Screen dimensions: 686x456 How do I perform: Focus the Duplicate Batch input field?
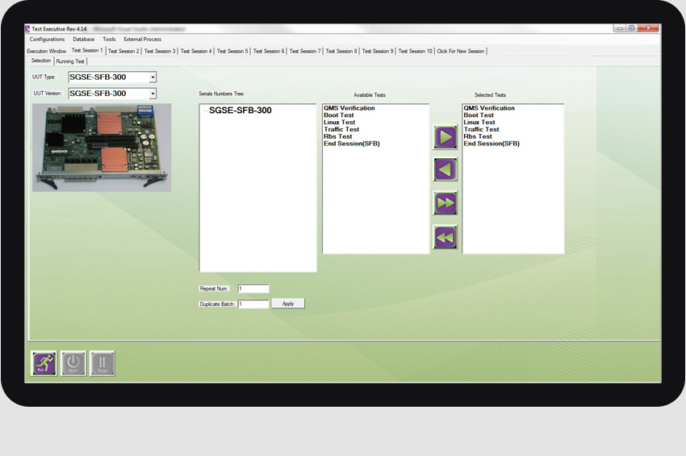pos(253,304)
